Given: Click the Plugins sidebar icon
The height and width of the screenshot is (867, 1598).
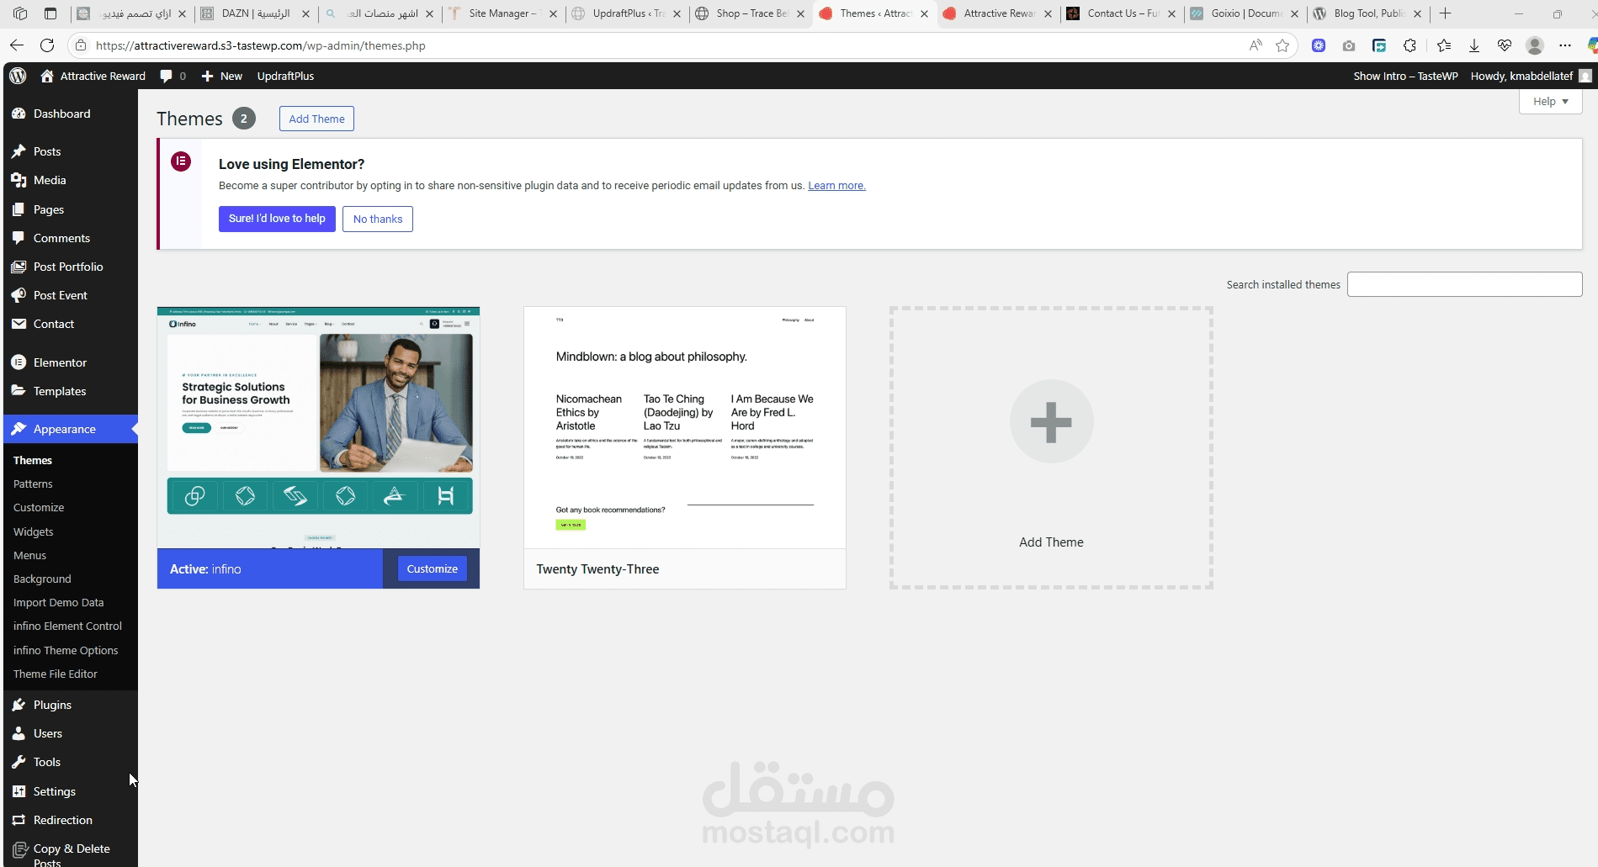Looking at the screenshot, I should point(19,705).
